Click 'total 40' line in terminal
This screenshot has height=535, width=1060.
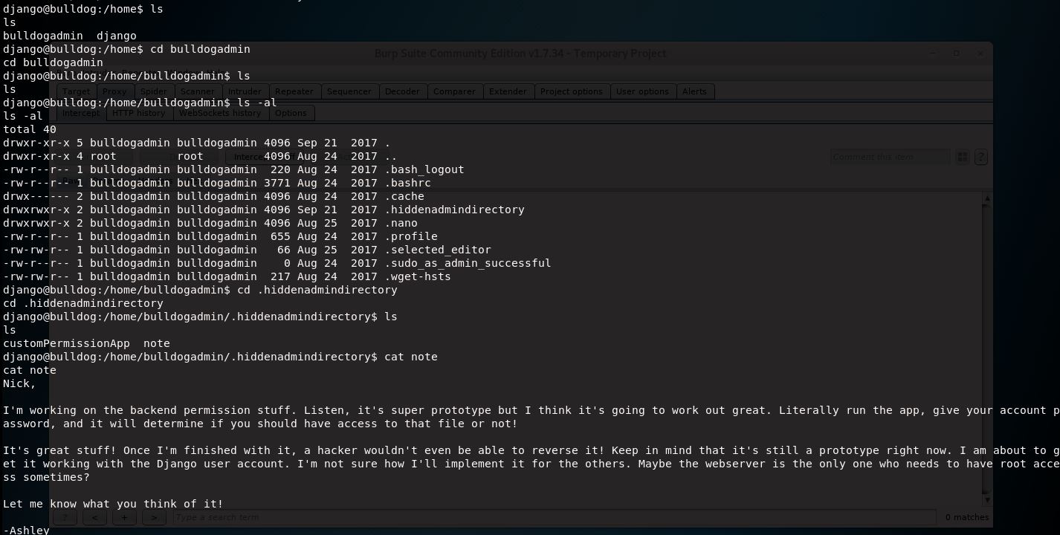point(30,129)
